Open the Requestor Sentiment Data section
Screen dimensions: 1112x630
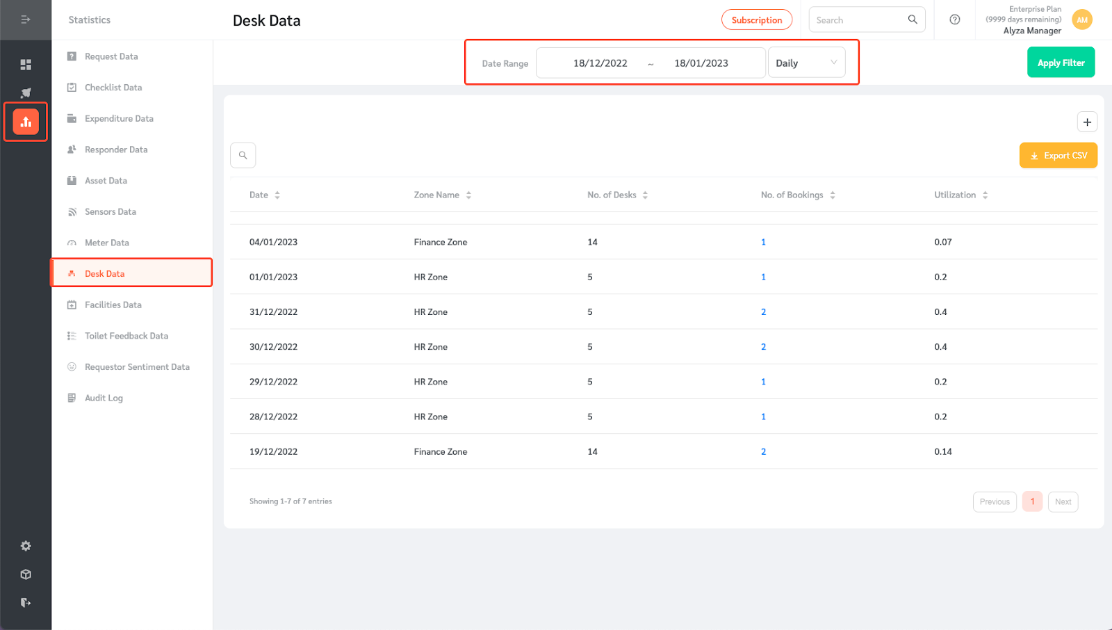coord(136,366)
